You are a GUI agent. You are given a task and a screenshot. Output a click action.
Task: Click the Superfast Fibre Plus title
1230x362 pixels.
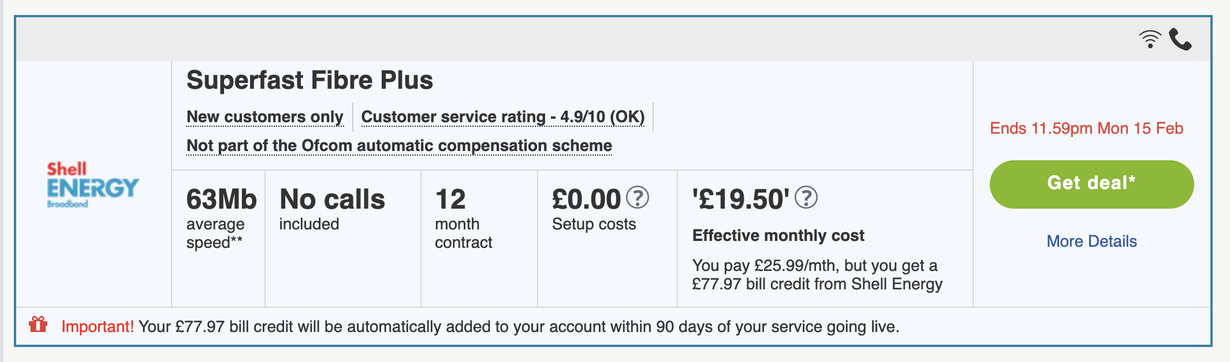point(310,80)
